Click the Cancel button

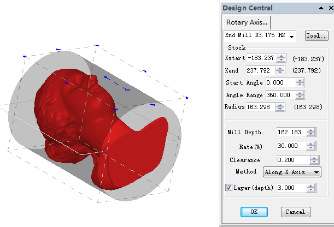pos(296,212)
